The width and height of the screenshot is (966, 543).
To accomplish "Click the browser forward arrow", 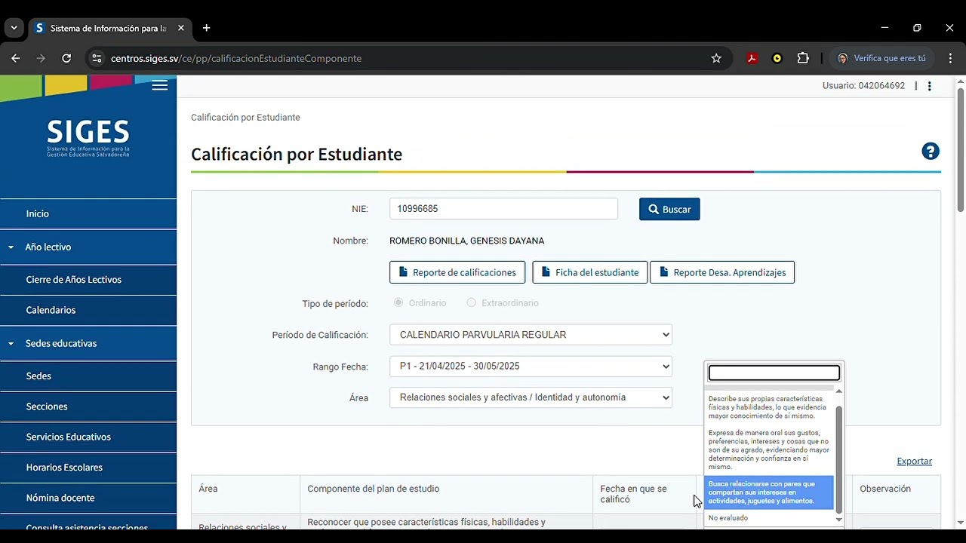I will [41, 58].
